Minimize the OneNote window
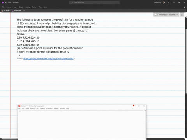The width and height of the screenshot is (187, 140). (x=174, y=3)
